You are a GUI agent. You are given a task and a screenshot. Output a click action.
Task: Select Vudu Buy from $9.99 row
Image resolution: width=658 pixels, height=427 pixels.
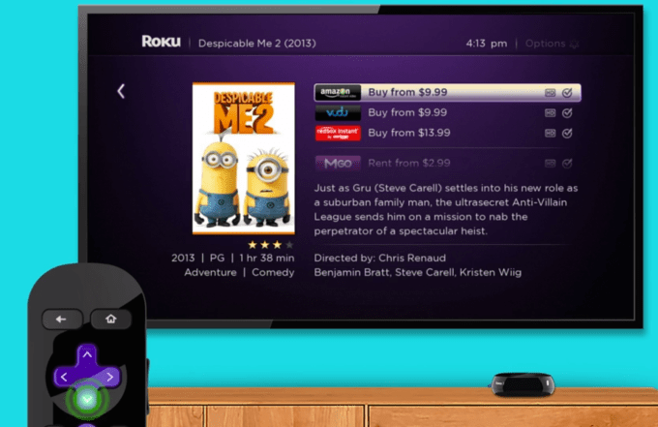coord(447,112)
